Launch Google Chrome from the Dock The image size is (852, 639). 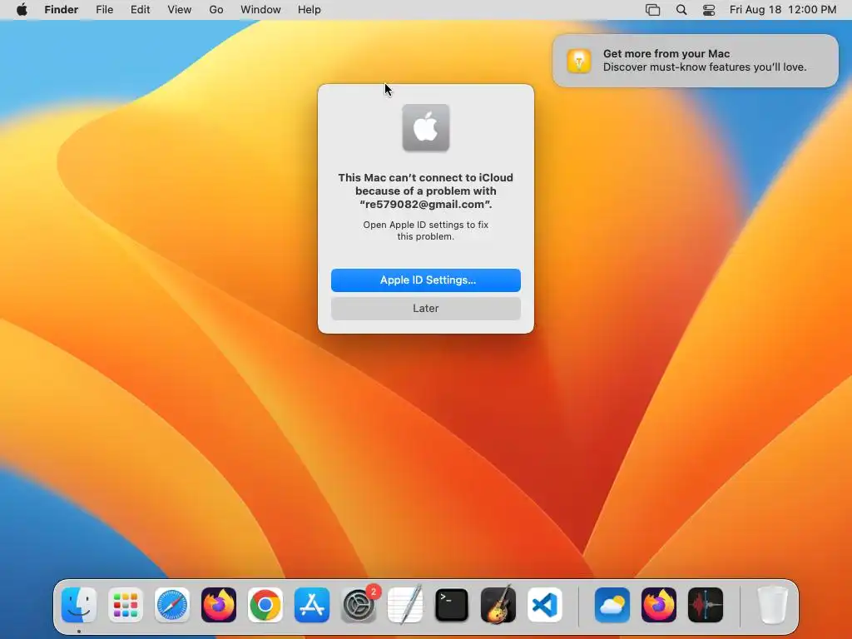click(265, 605)
